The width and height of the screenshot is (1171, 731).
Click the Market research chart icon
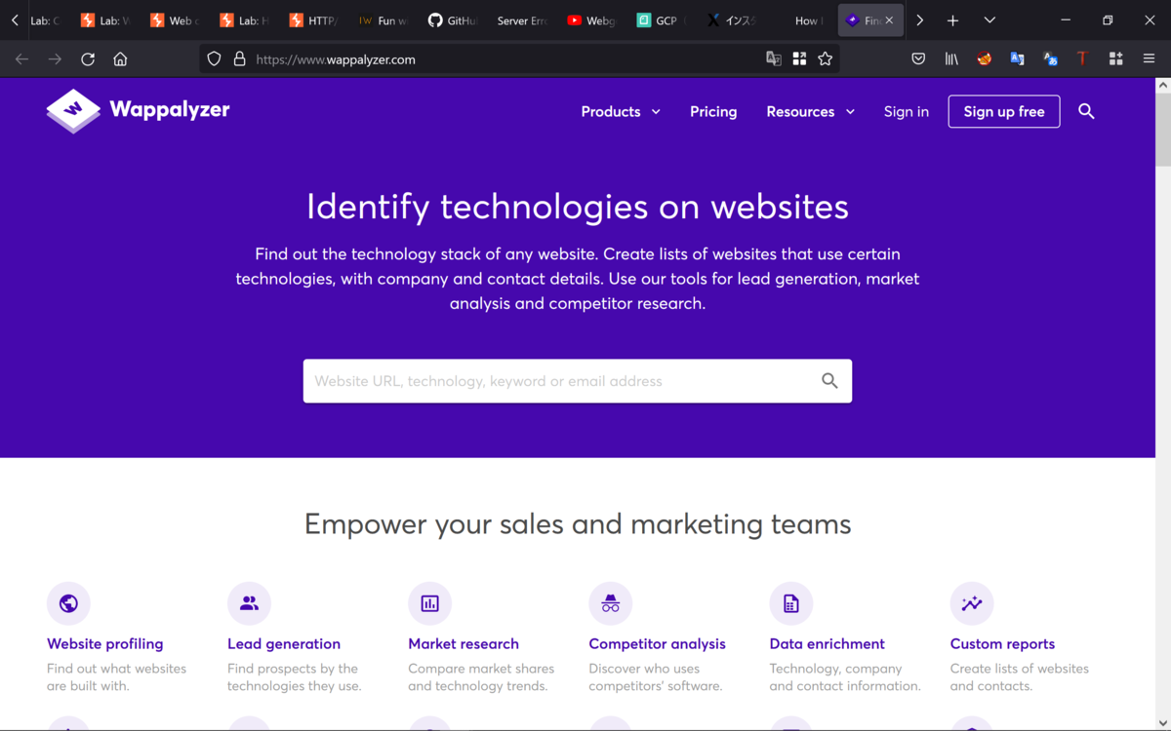click(x=429, y=604)
